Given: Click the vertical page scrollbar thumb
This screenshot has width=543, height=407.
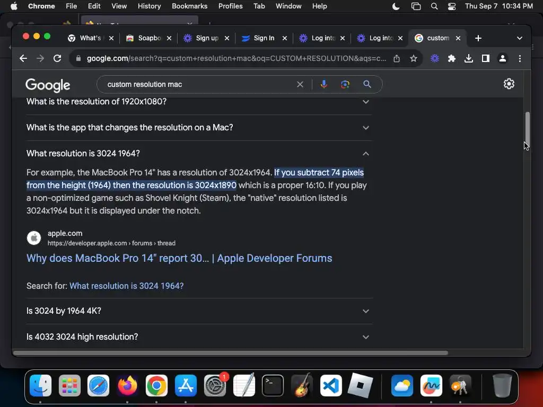Looking at the screenshot, I should (527, 130).
